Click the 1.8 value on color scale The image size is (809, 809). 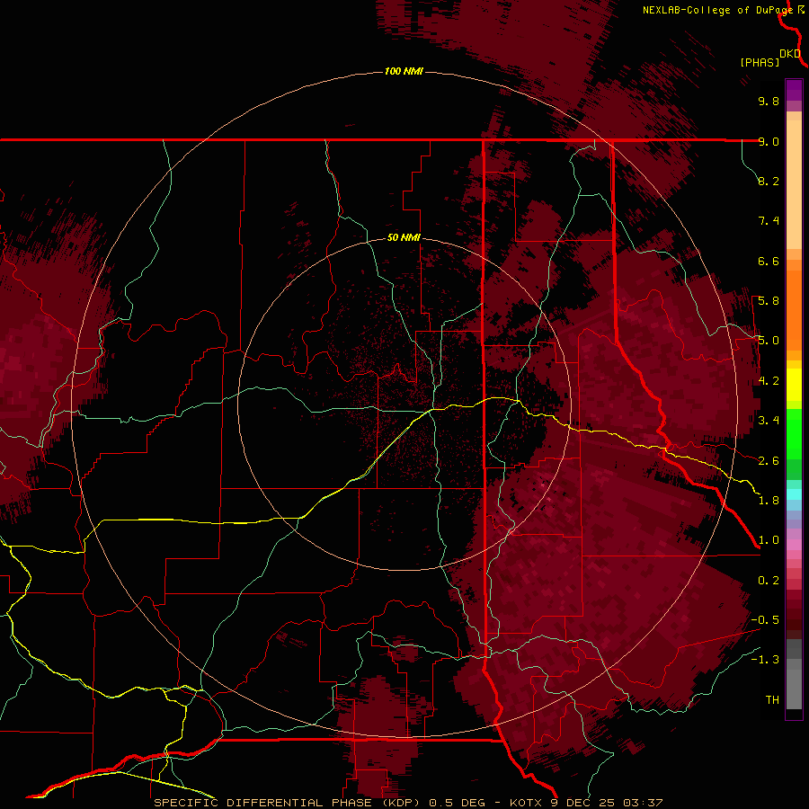click(x=769, y=501)
